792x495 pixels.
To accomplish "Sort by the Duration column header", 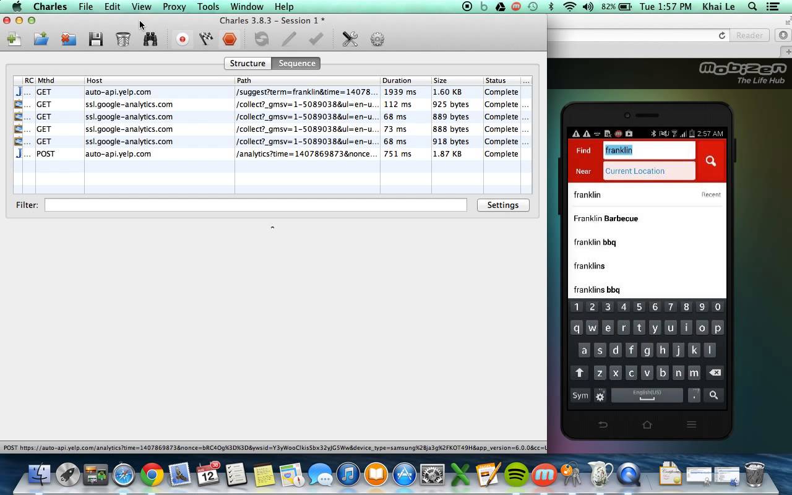I will point(406,80).
